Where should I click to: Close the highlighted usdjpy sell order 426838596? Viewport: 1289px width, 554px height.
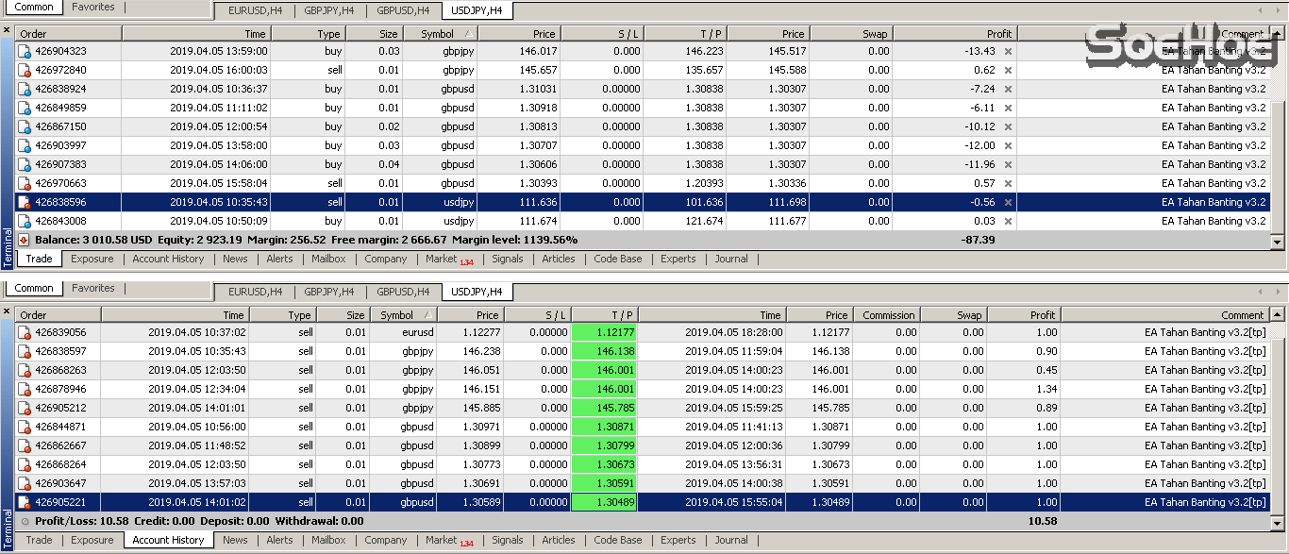(1008, 202)
